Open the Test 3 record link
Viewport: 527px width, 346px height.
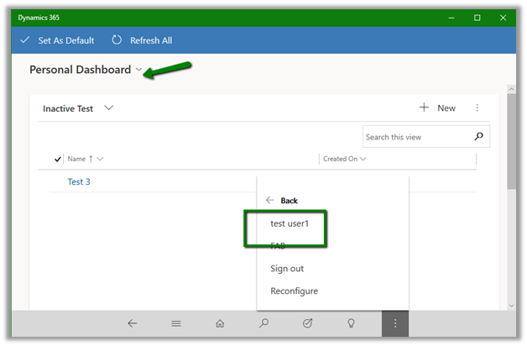[79, 181]
